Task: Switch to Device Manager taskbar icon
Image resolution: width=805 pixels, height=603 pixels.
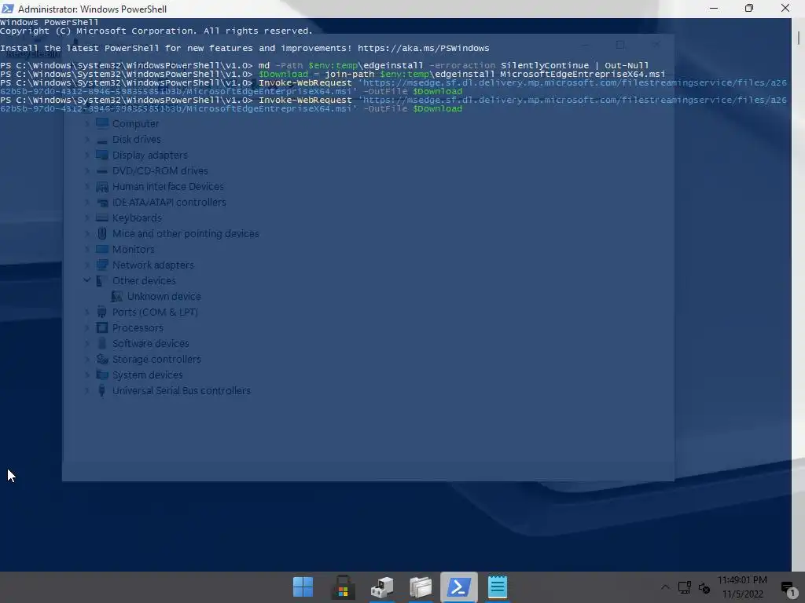Action: [x=382, y=587]
